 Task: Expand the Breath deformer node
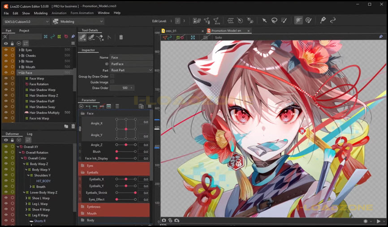coord(30,187)
